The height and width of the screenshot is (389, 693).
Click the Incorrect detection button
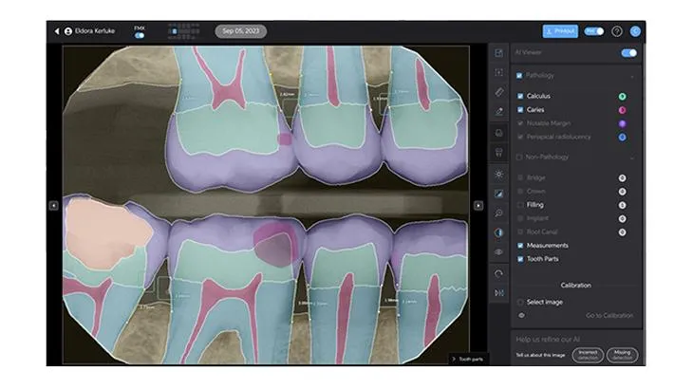[588, 355]
